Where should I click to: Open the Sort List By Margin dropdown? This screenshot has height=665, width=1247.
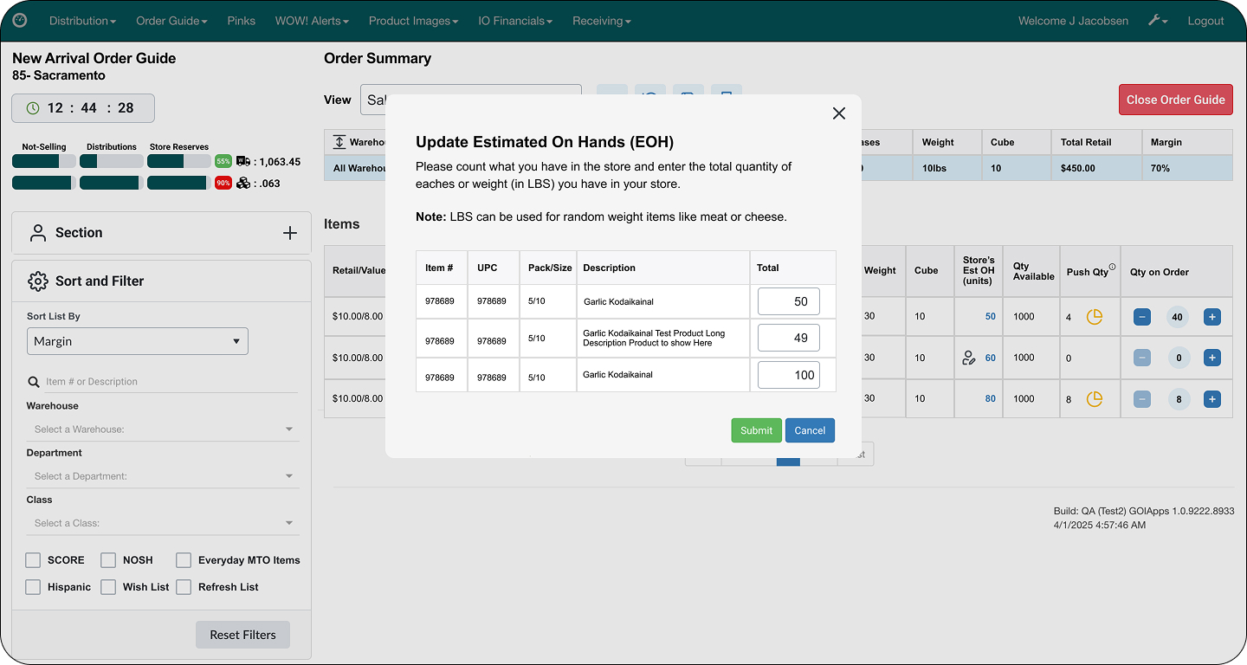(138, 341)
